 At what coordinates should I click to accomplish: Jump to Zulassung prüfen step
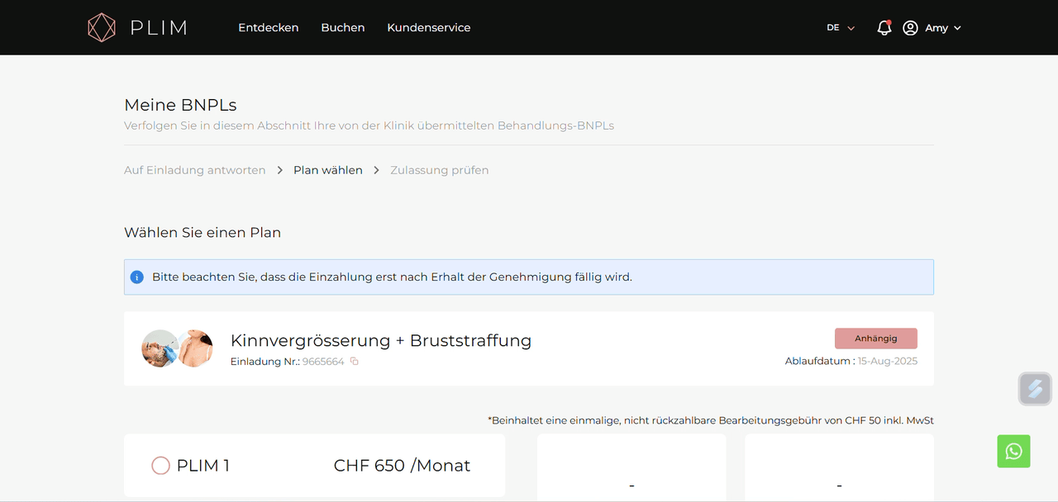(x=440, y=170)
